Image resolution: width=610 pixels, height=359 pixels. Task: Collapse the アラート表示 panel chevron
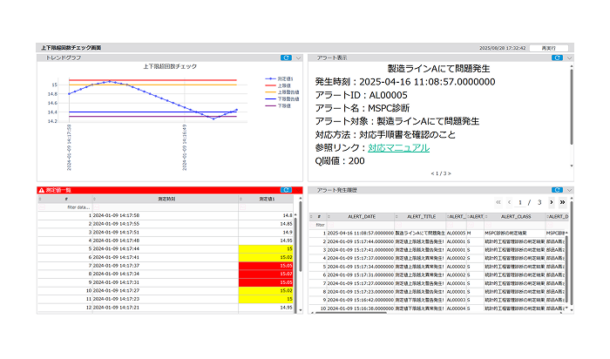568,58
